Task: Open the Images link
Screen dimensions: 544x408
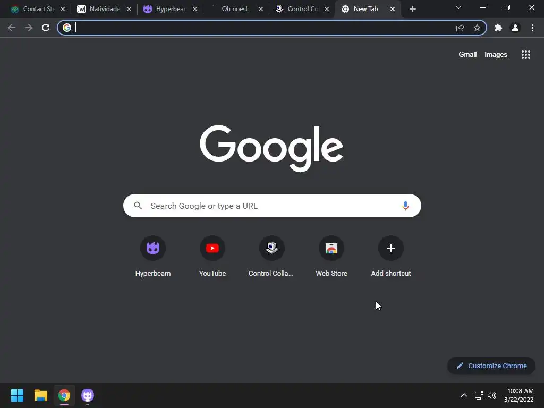Action: [496, 55]
